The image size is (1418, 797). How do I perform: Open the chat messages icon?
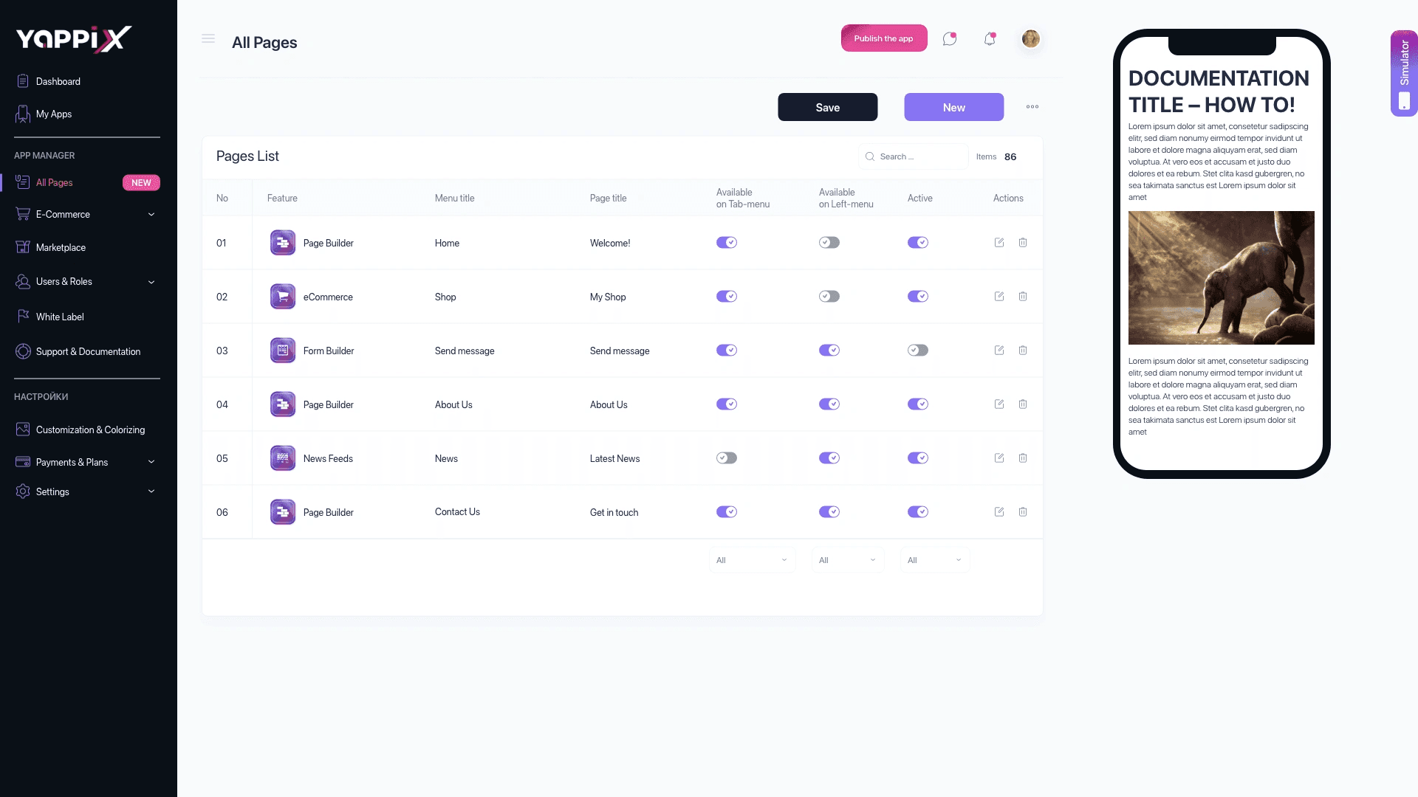point(950,39)
